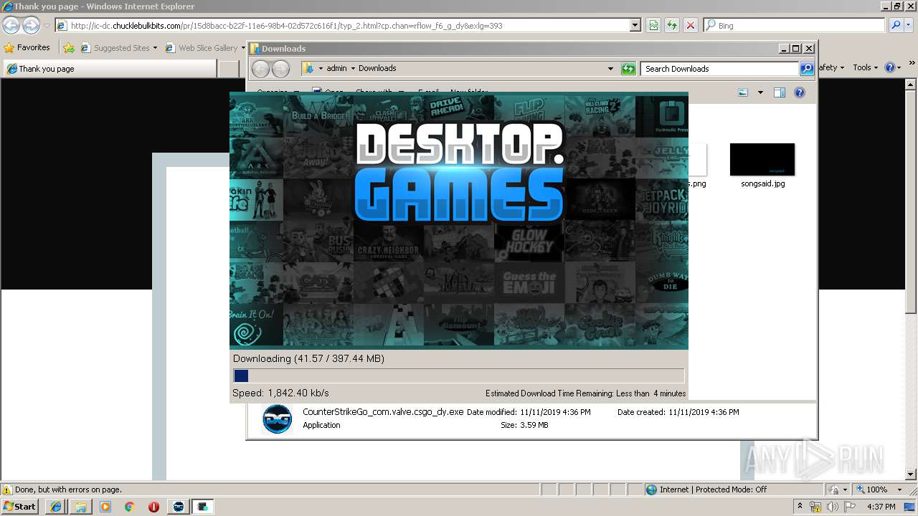Refresh the page in Internet Explorer
Image resolution: width=918 pixels, height=516 pixels.
[672, 25]
